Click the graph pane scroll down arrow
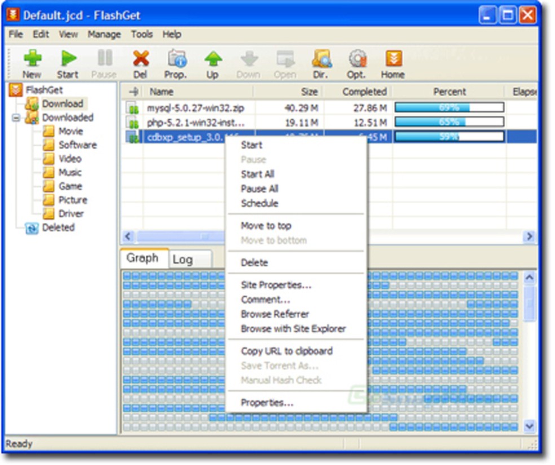The width and height of the screenshot is (555, 465). click(x=529, y=427)
